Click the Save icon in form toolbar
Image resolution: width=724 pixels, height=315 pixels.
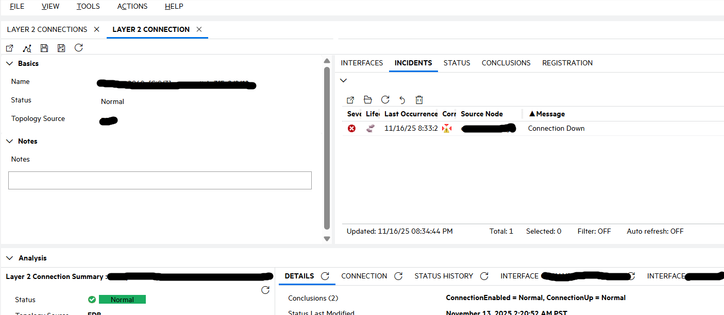(x=44, y=48)
